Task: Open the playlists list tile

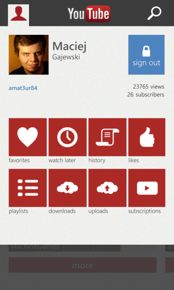Action: (28, 188)
